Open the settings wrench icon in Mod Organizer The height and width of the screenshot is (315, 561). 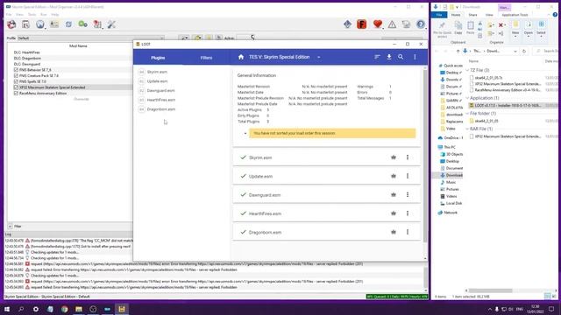coord(111,24)
